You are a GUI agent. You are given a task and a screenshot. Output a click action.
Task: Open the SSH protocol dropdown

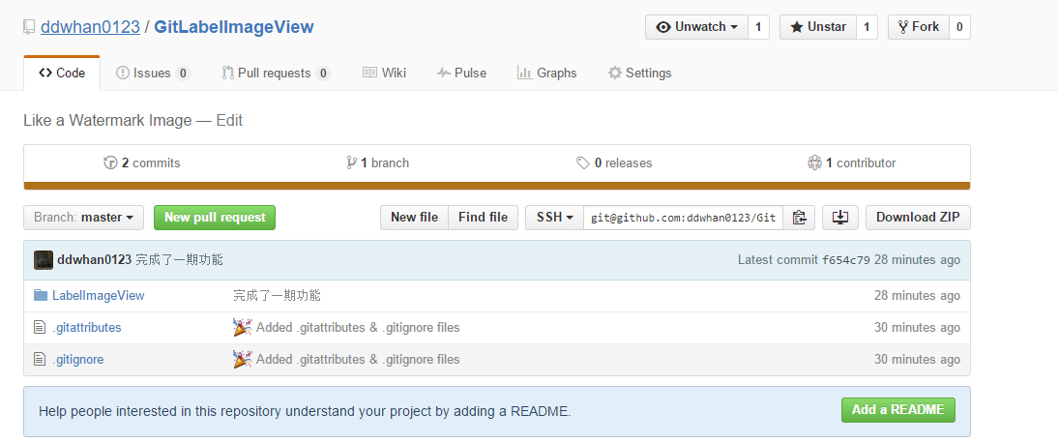point(555,218)
